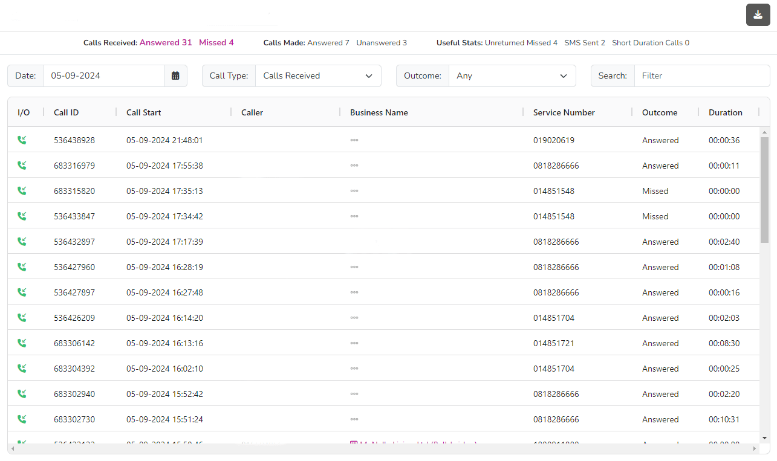Click the Unanswered 3 stat
The height and width of the screenshot is (461, 777).
[x=382, y=43]
